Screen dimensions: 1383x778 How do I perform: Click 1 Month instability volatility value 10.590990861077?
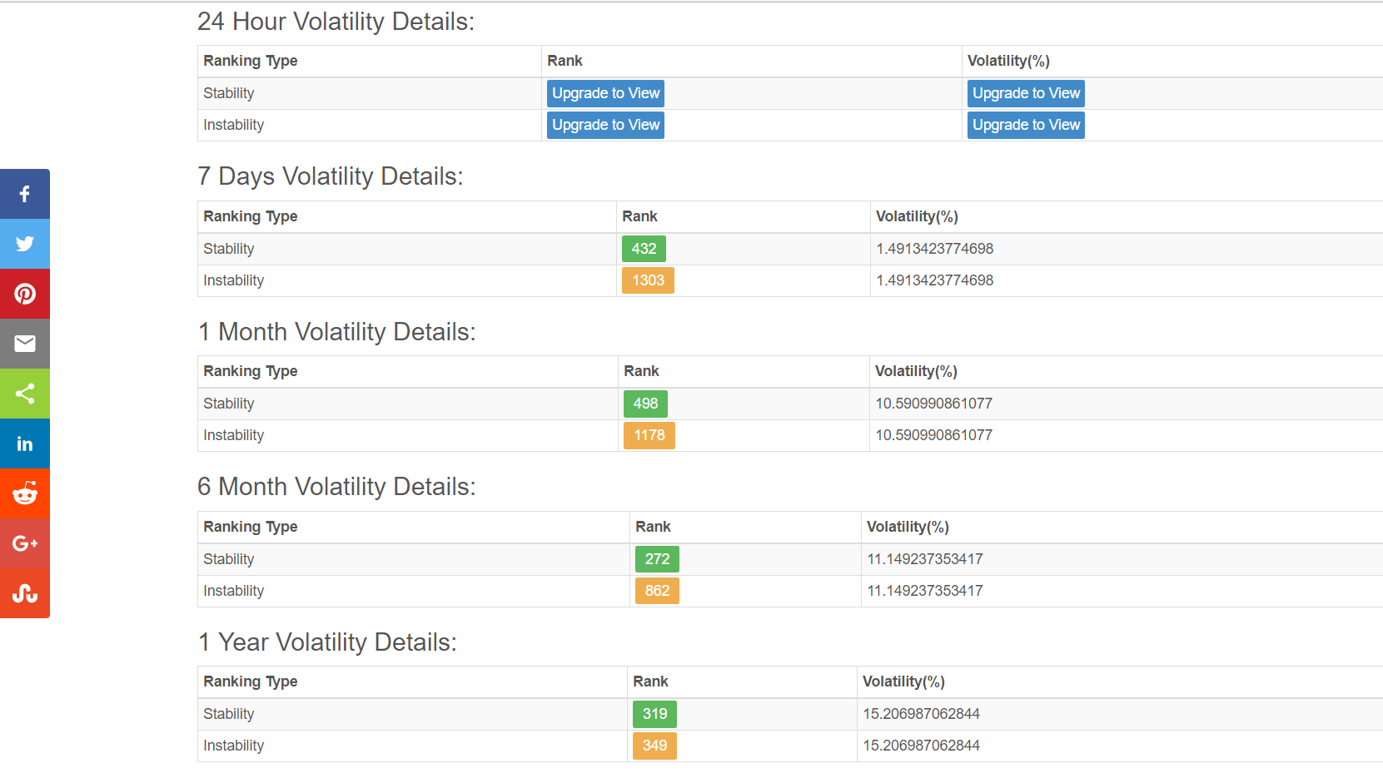pos(933,435)
